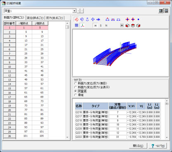Select member row 10 in table

click(26, 66)
